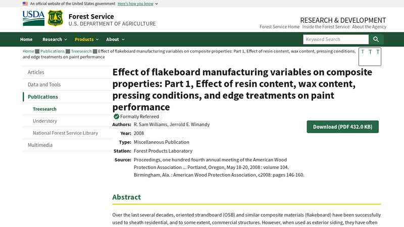Click the US flag icon
This screenshot has width=404, height=227.
[x=25, y=4]
